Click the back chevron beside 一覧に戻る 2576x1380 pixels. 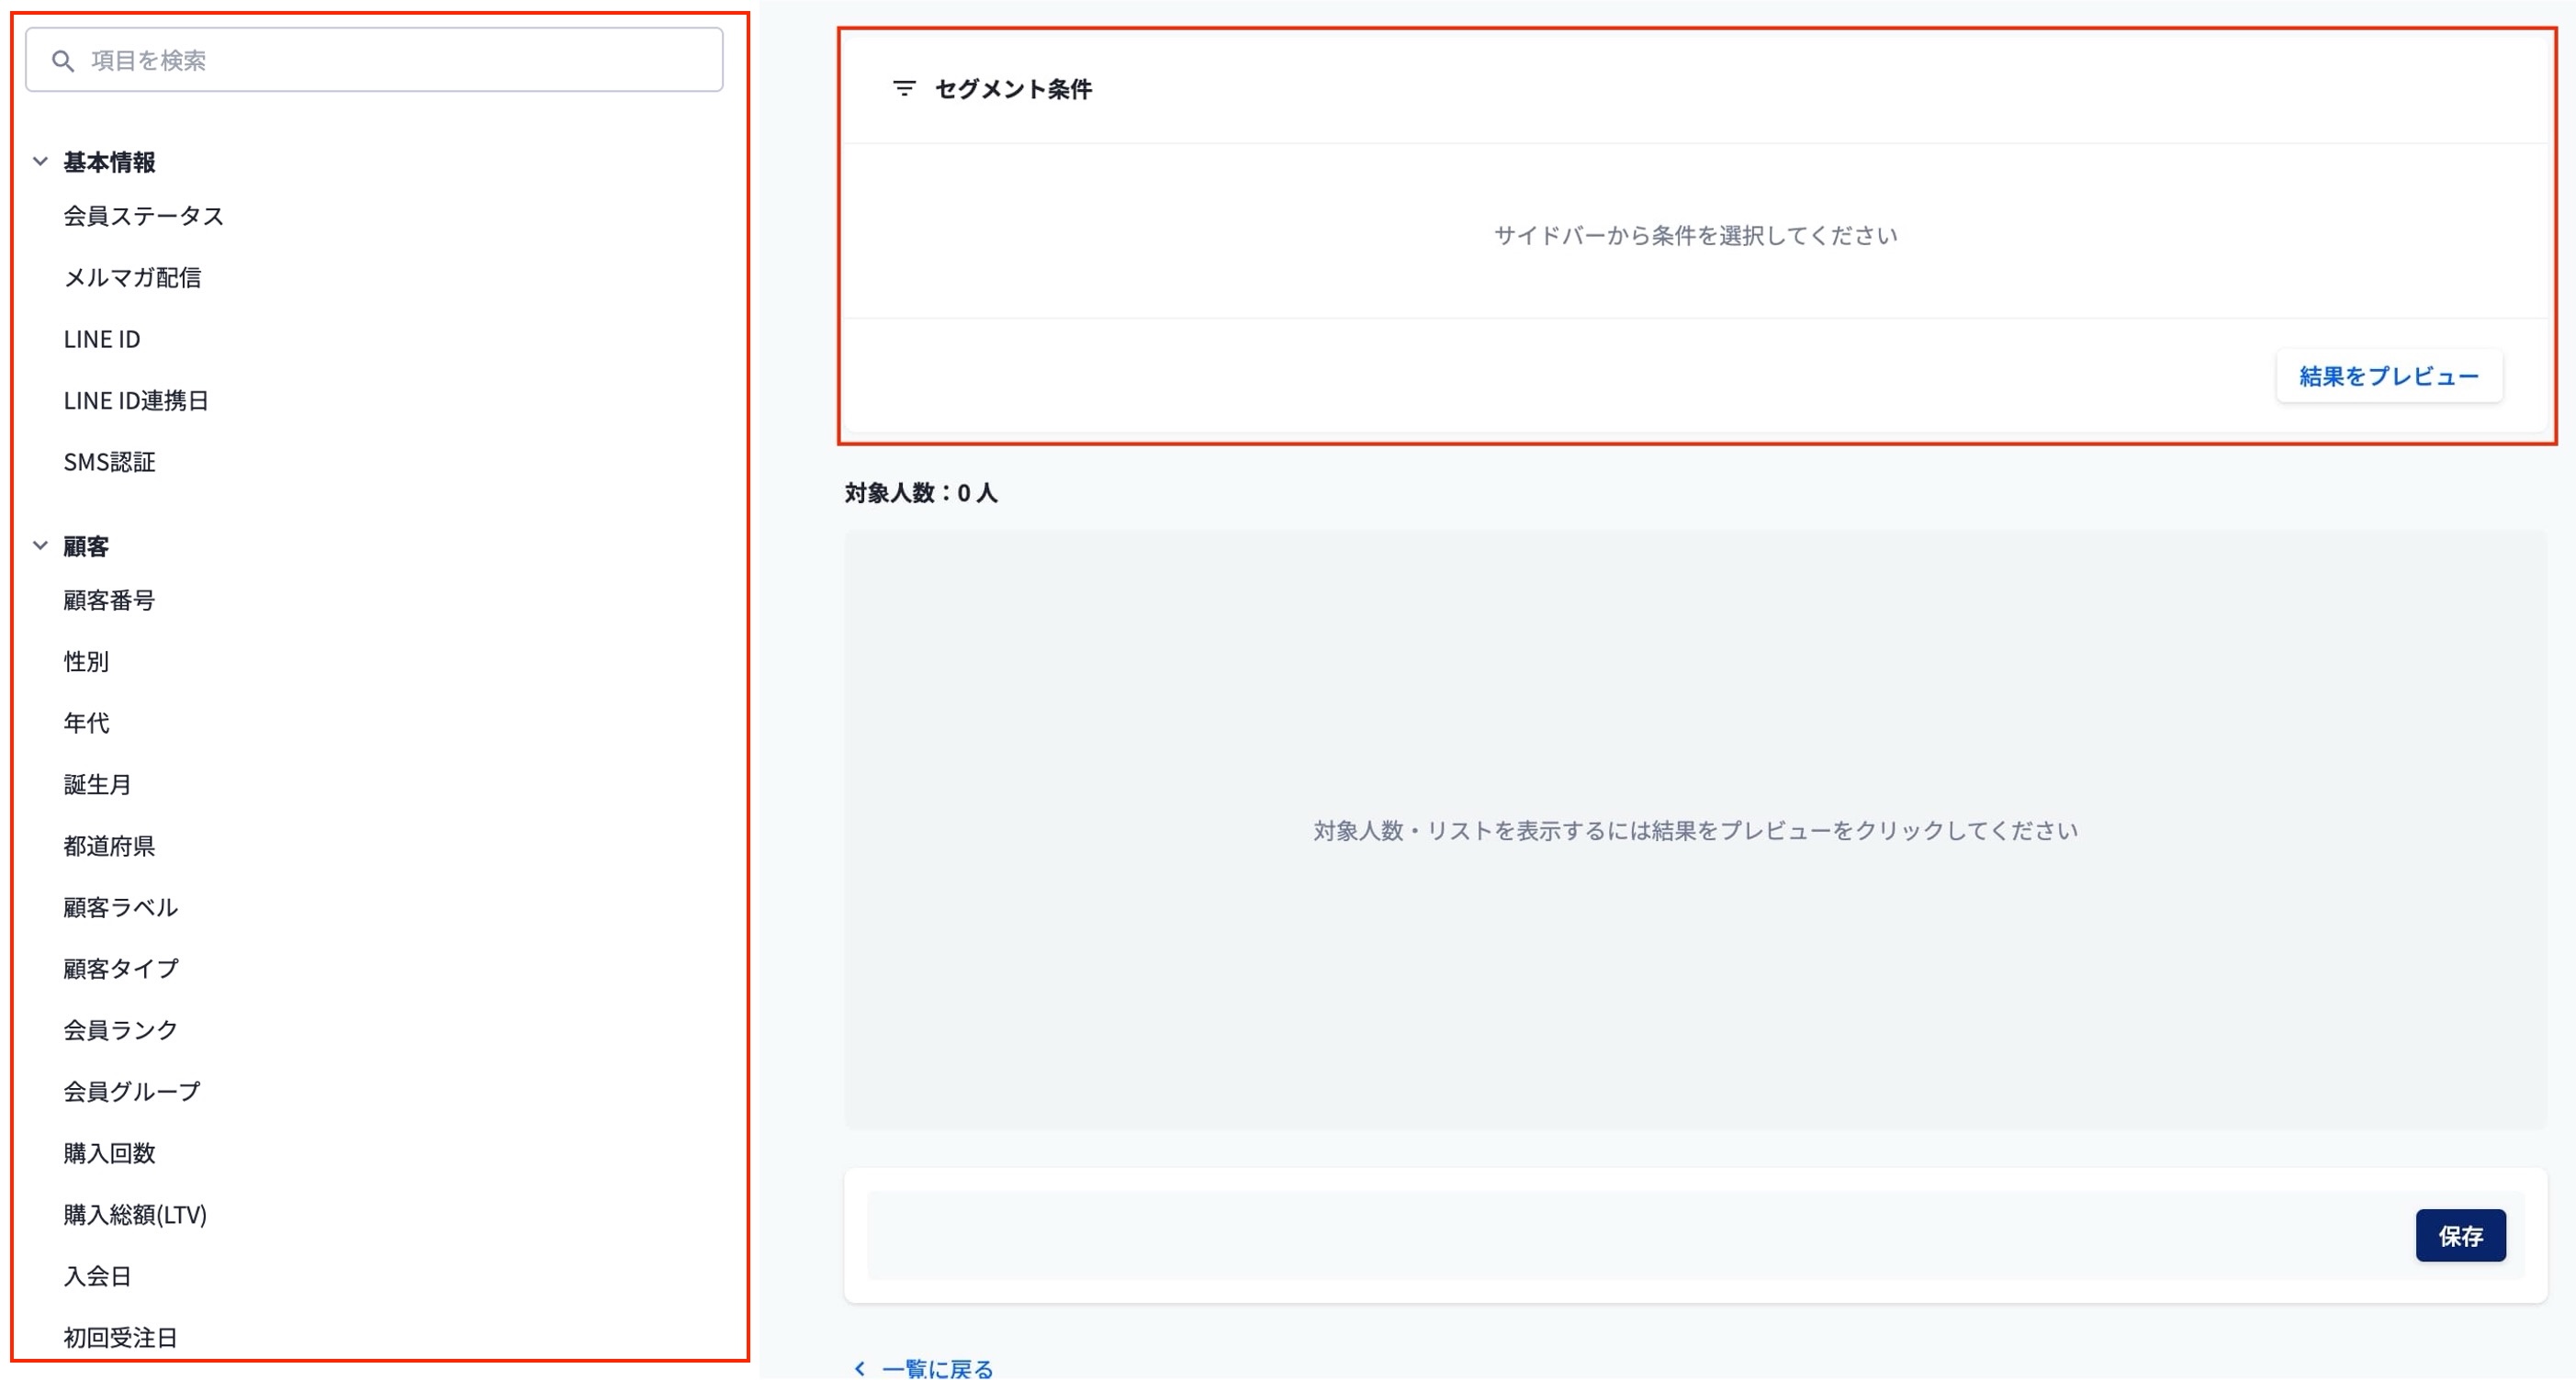point(859,1367)
